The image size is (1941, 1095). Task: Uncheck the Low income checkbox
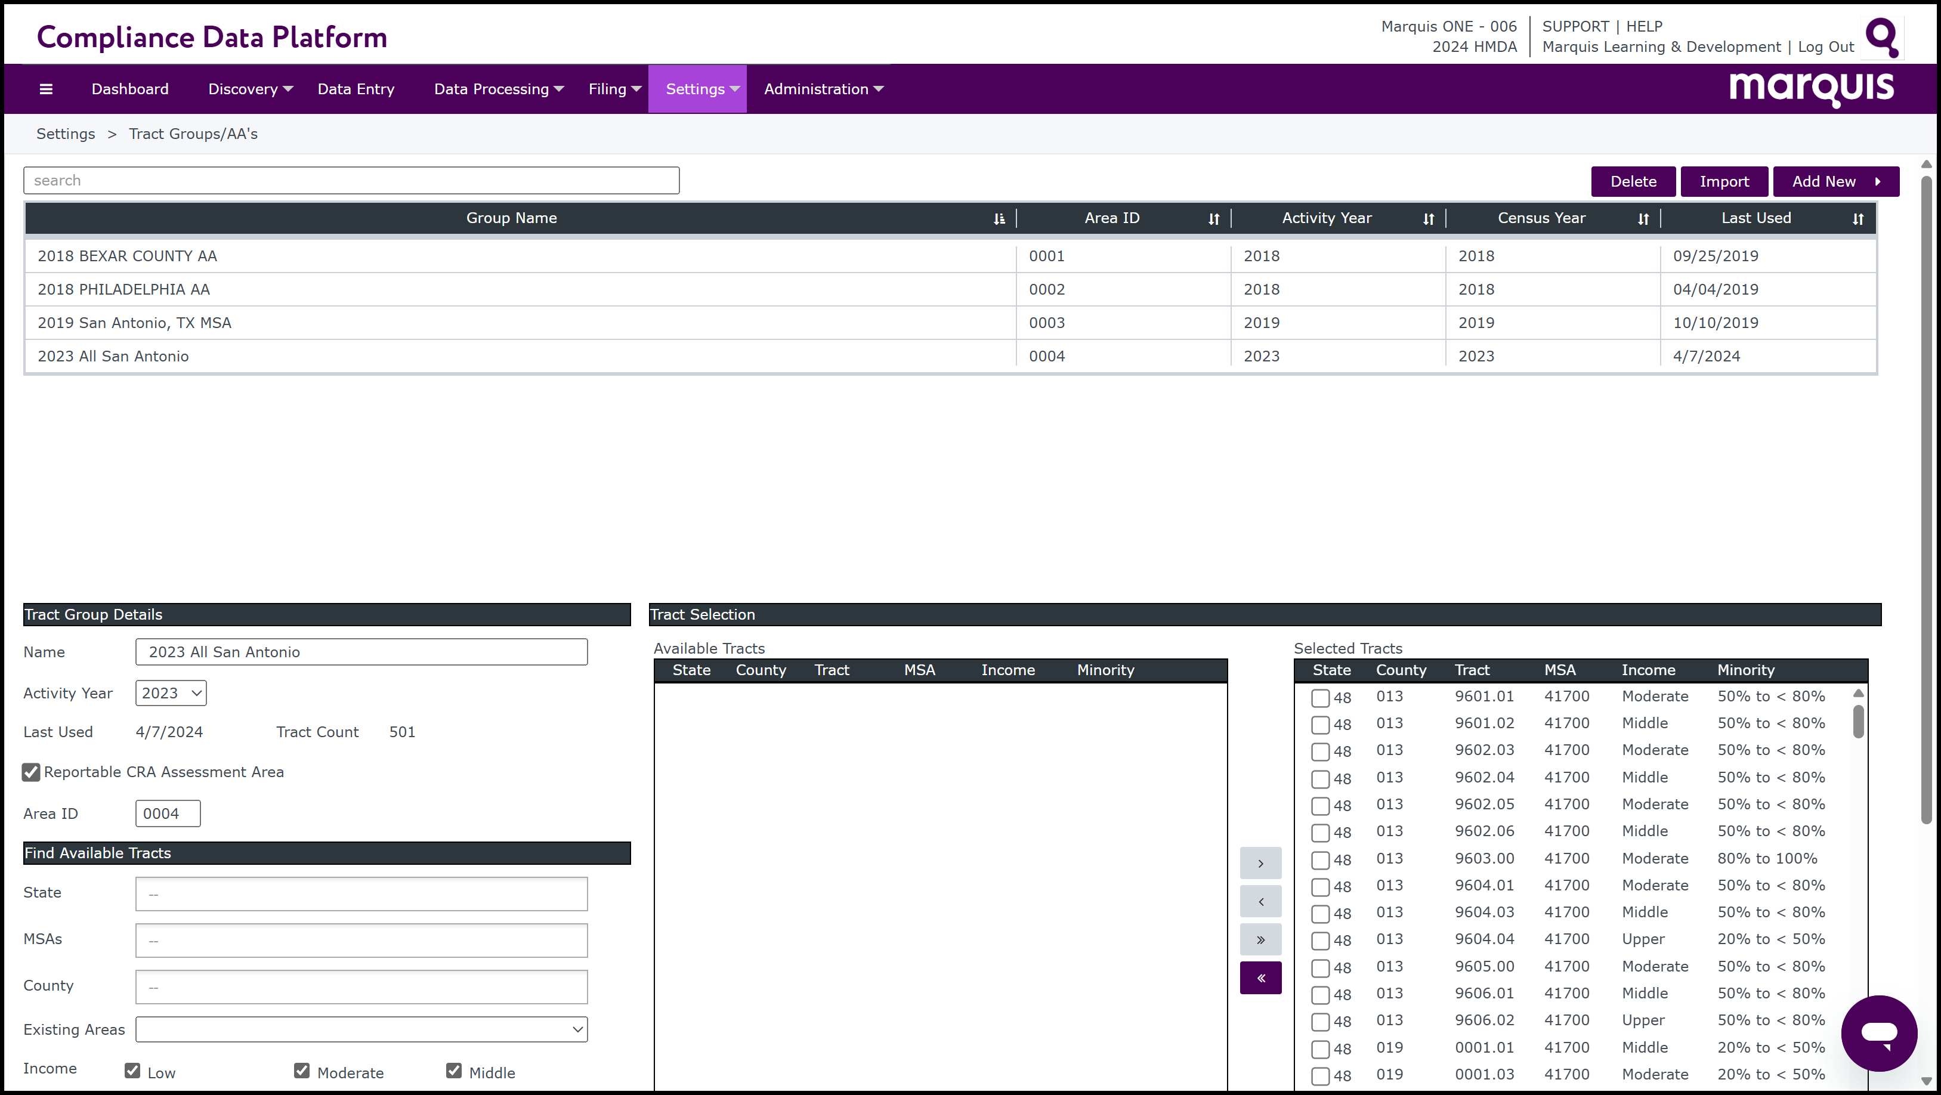tap(132, 1071)
